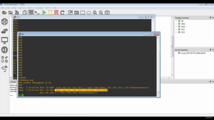
Task: Open console to all devices icon
Action: click(37, 13)
